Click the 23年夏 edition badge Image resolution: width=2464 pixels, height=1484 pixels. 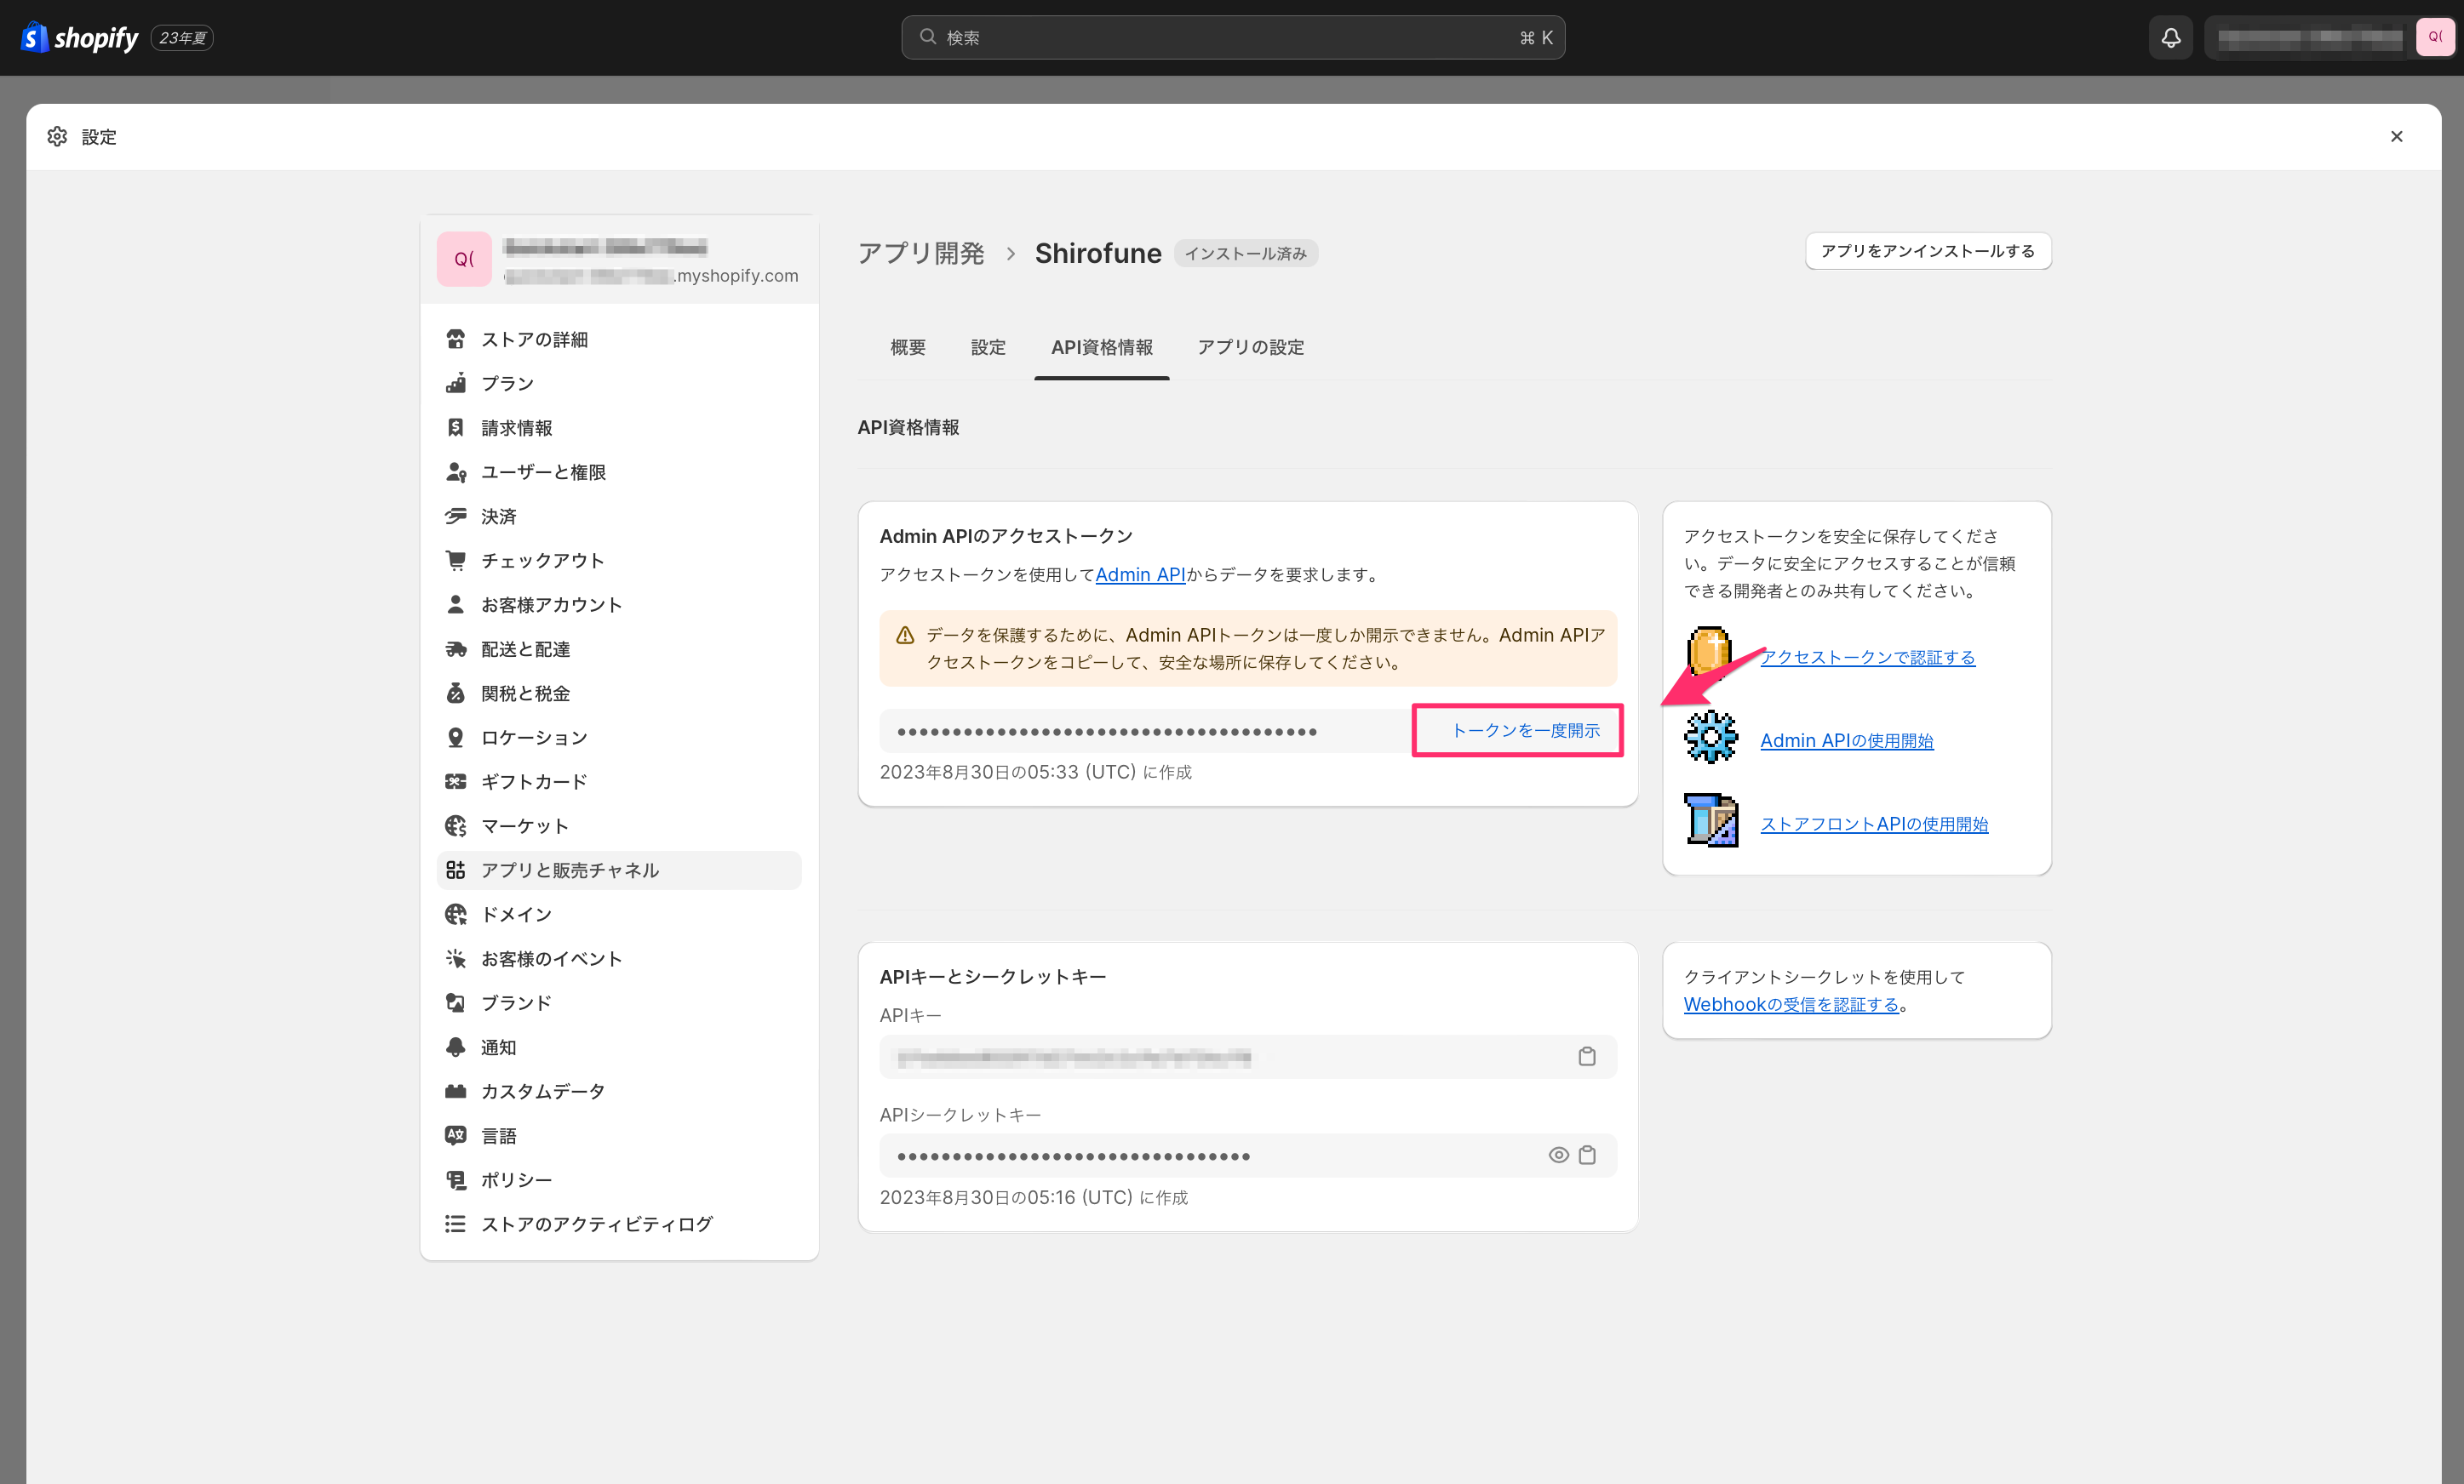pos(182,38)
